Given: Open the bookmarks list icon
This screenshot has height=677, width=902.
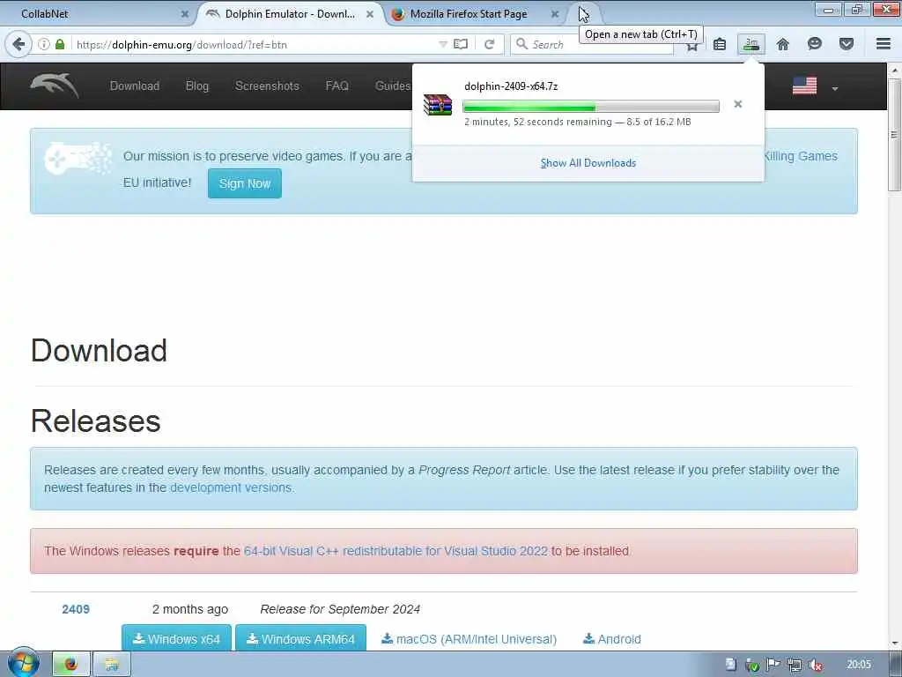Looking at the screenshot, I should click(719, 44).
